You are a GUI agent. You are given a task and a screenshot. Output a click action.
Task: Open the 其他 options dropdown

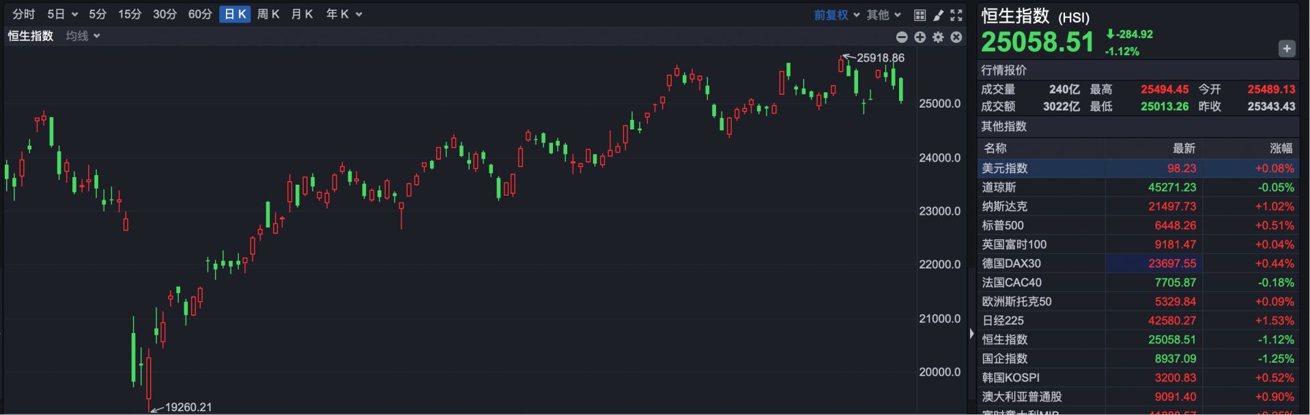(884, 15)
